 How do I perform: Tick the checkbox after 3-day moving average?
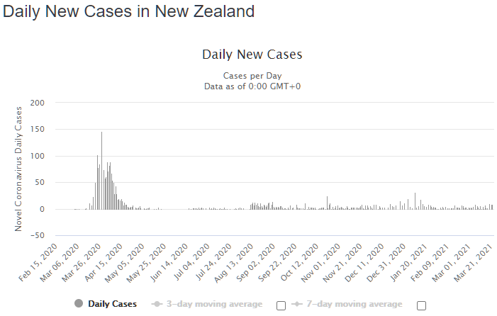pyautogui.click(x=281, y=305)
